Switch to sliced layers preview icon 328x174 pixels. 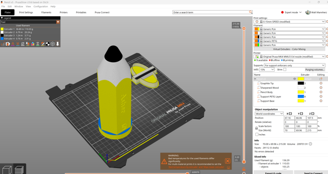[19, 170]
